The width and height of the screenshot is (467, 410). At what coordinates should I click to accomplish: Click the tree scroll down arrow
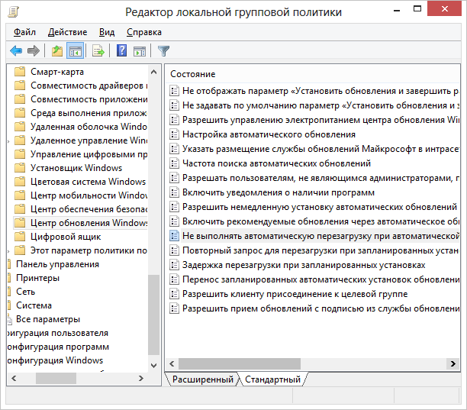[x=153, y=365]
